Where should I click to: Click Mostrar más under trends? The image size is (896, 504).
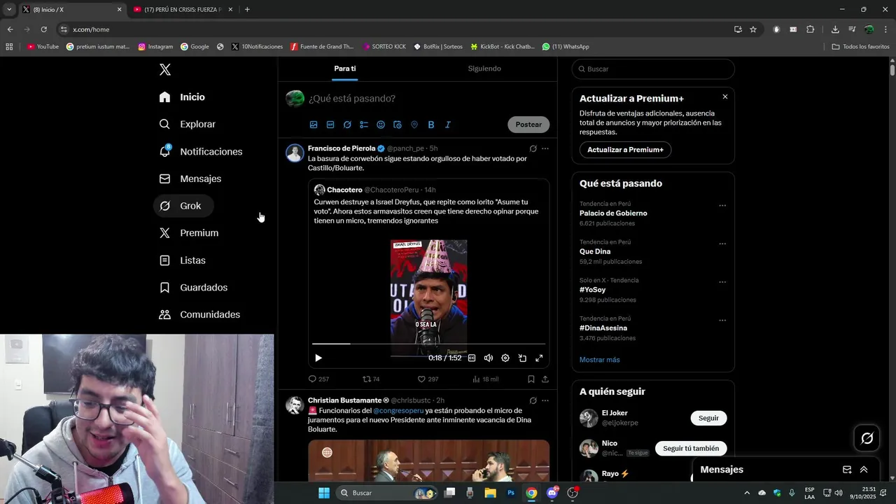pos(599,360)
